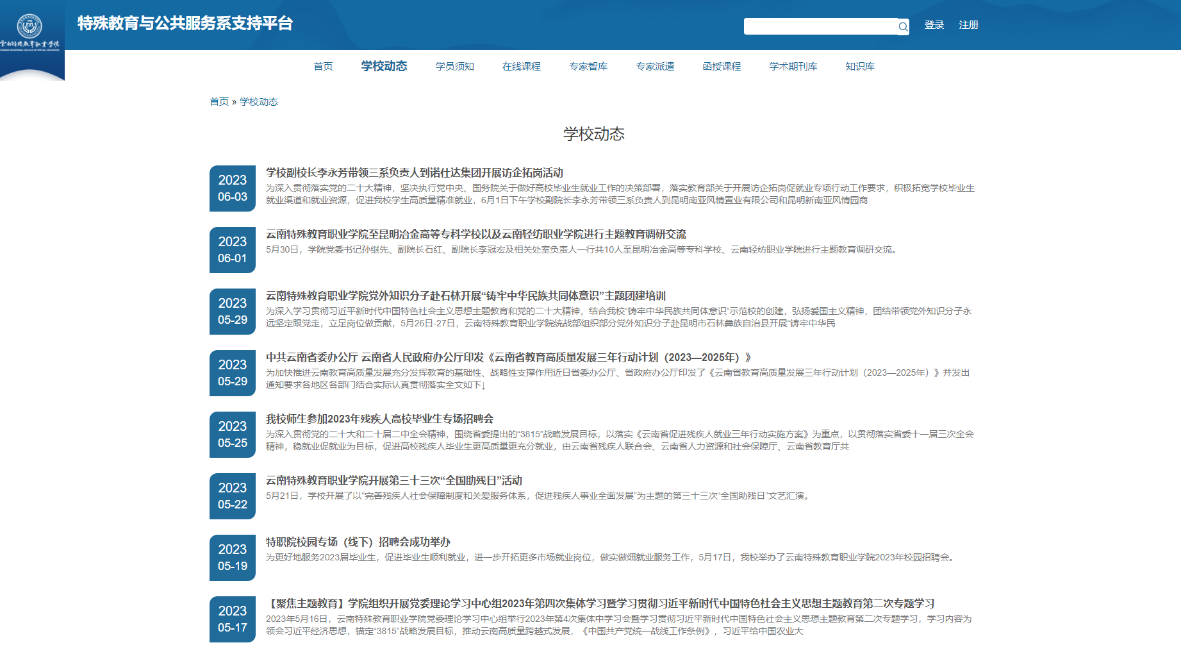
Task: Open the 专家智库 menu item
Action: point(588,67)
